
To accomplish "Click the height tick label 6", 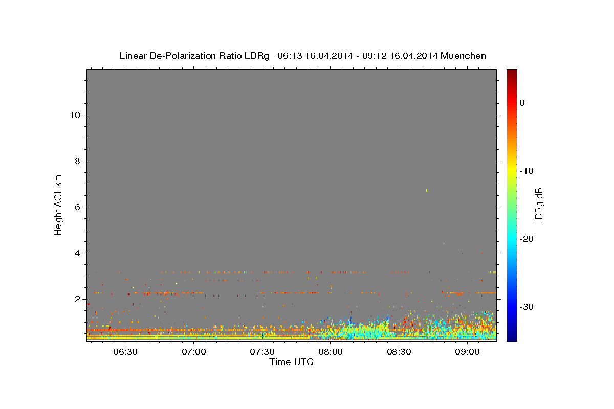I will [77, 207].
